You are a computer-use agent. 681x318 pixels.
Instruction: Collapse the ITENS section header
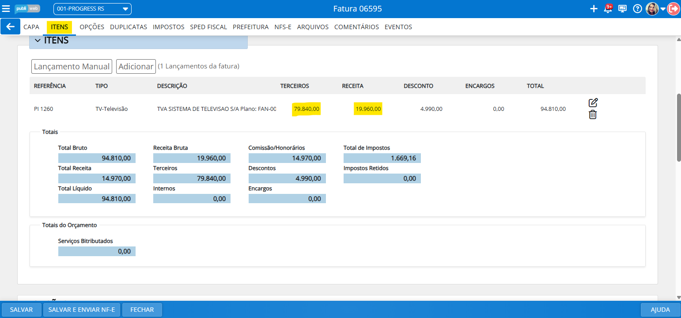pyautogui.click(x=38, y=41)
